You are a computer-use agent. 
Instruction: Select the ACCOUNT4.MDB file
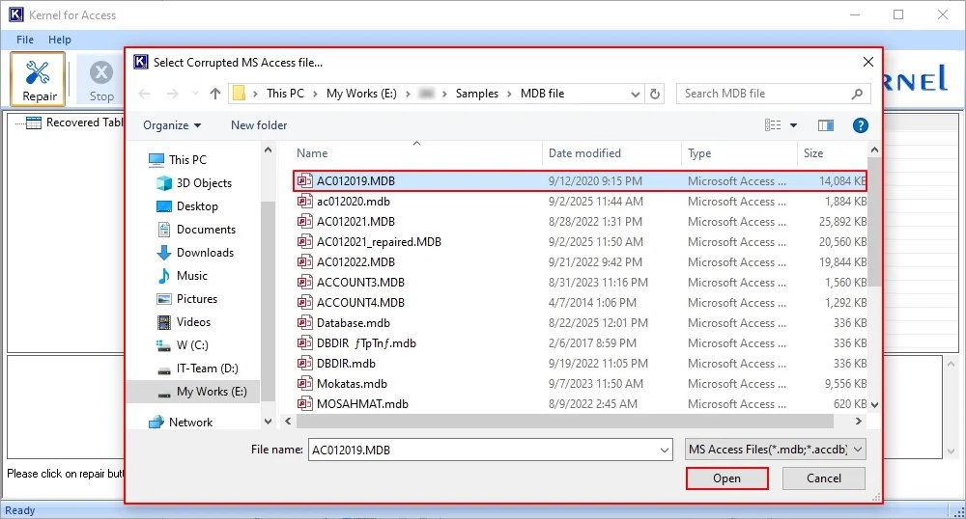581,303
